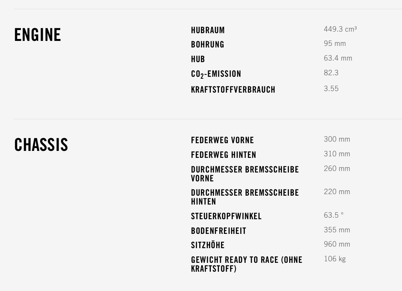
Task: Click the 960 mm seat height value
Action: pos(337,244)
